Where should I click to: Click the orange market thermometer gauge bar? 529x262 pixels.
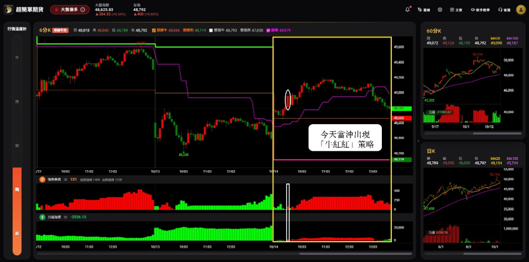17,211
